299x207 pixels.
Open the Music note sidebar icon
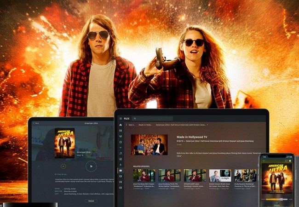click(121, 154)
